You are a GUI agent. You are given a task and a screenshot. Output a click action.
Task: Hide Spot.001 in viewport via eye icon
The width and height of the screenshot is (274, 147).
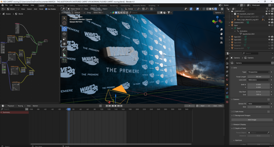point(269,37)
